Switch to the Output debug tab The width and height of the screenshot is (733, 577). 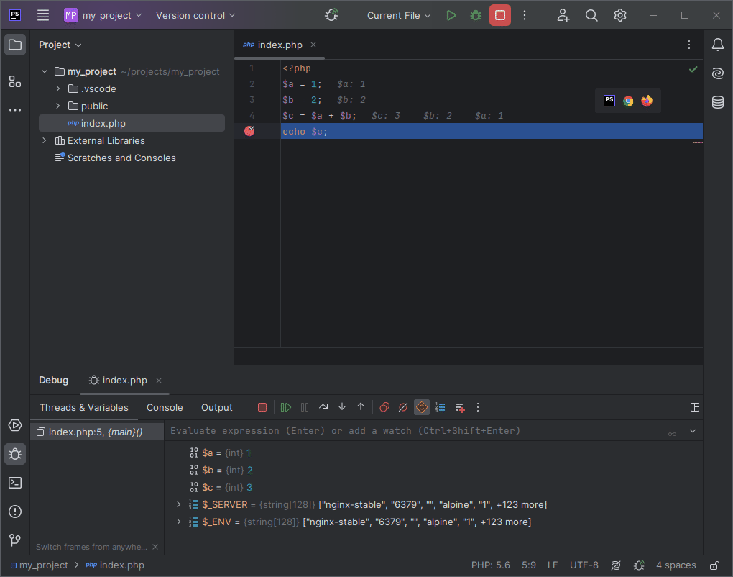[216, 407]
